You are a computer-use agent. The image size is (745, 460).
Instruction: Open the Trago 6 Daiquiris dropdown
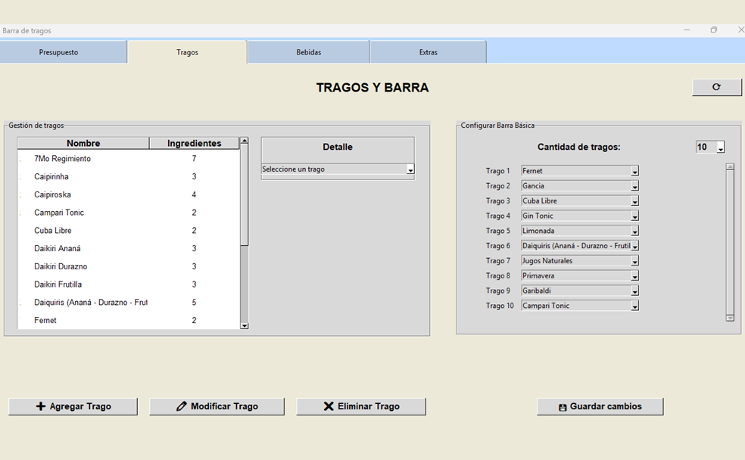coord(580,246)
